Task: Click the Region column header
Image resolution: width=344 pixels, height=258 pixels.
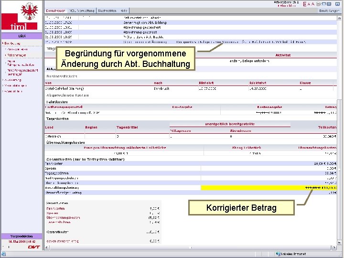Action: coord(91,128)
